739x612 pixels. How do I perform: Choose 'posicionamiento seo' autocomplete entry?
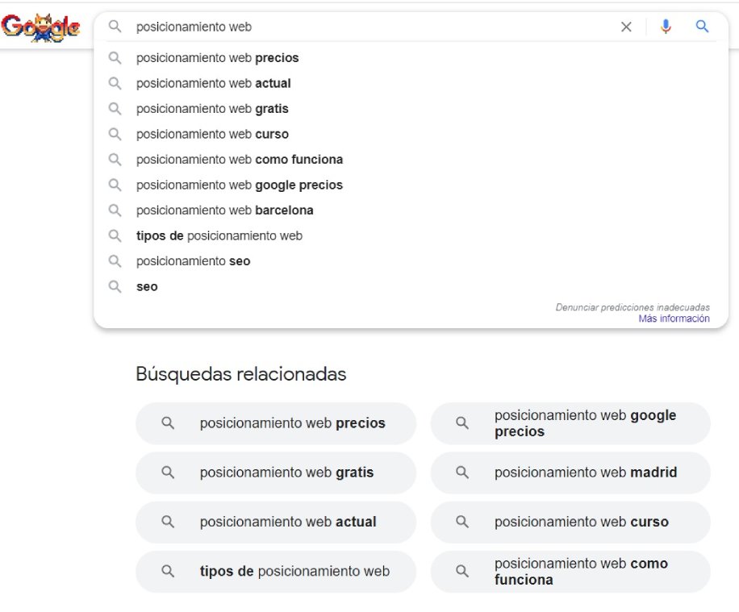[411, 261]
